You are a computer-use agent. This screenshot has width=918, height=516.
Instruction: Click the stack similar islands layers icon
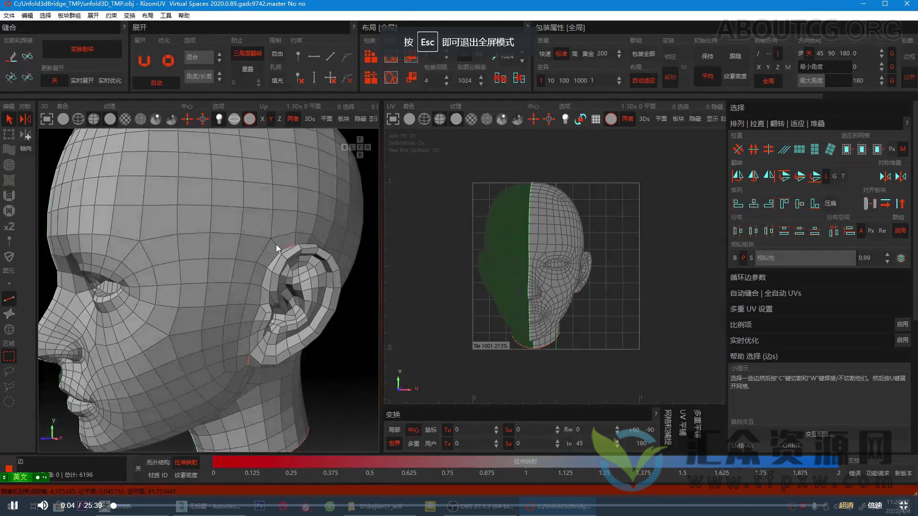901,258
